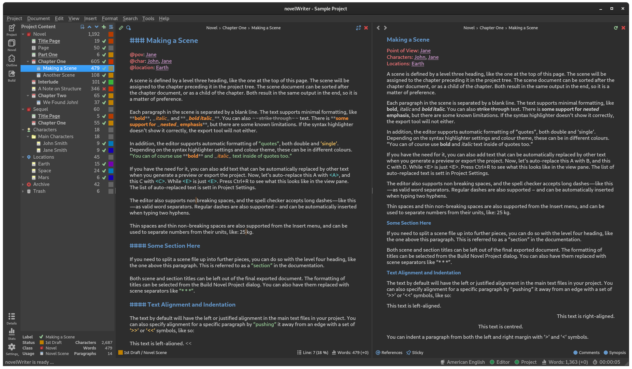This screenshot has height=369, width=632.
Task: Go back in the viewer history
Action: pyautogui.click(x=378, y=28)
